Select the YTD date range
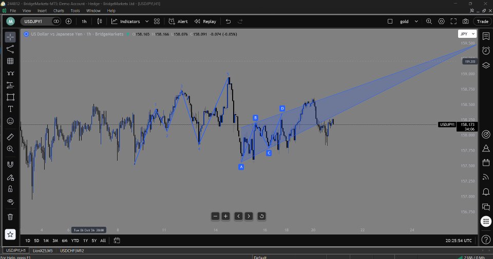The width and height of the screenshot is (493, 259). (75, 241)
